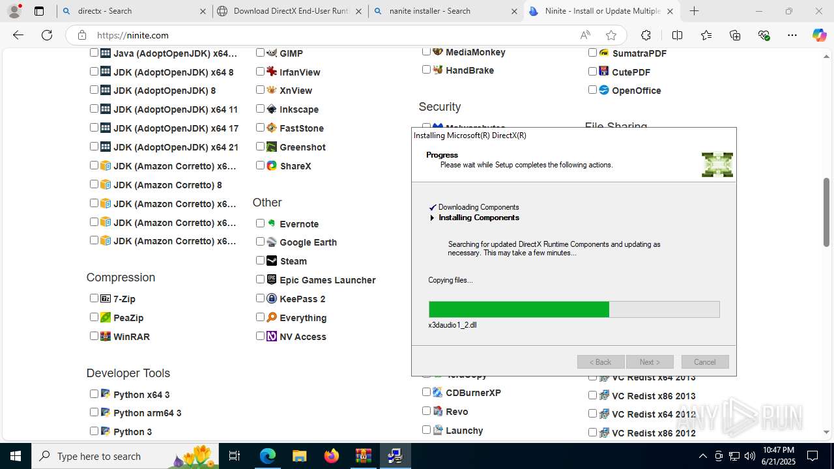834x469 pixels.
Task: Click the browser Back arrow
Action: tap(18, 35)
